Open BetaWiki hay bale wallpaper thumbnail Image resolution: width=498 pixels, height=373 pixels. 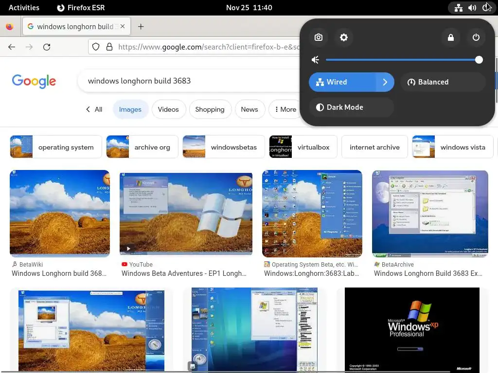click(60, 214)
